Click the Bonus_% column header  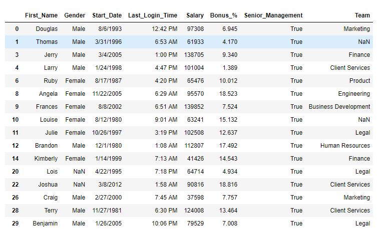pyautogui.click(x=224, y=15)
